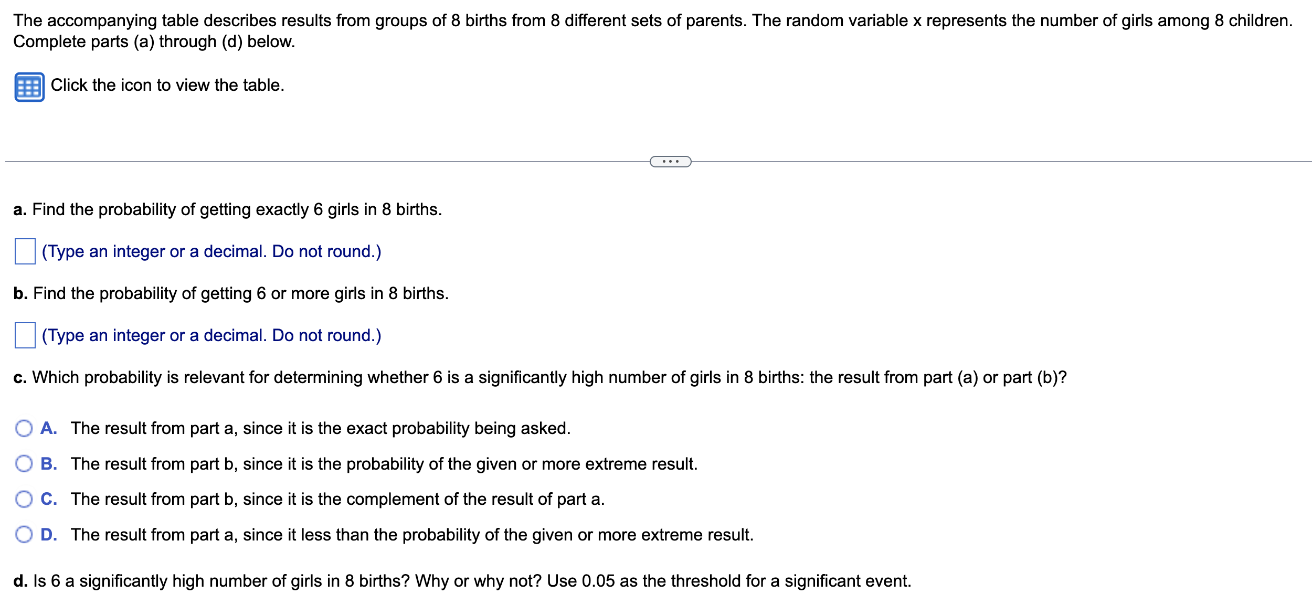
Task: Click option A text about exact probability
Action: coord(320,428)
